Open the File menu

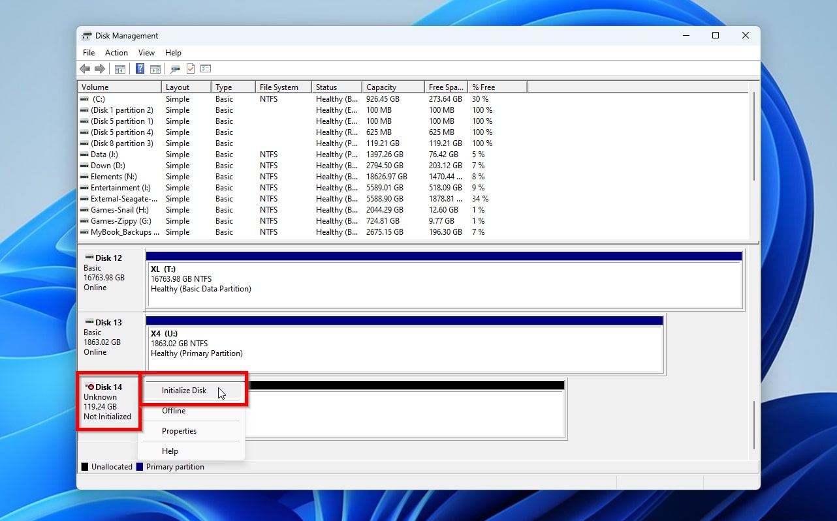click(89, 53)
